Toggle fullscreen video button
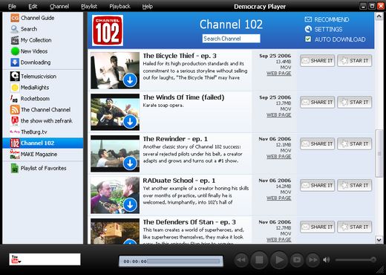This screenshot has width=386, height=275. (297, 260)
